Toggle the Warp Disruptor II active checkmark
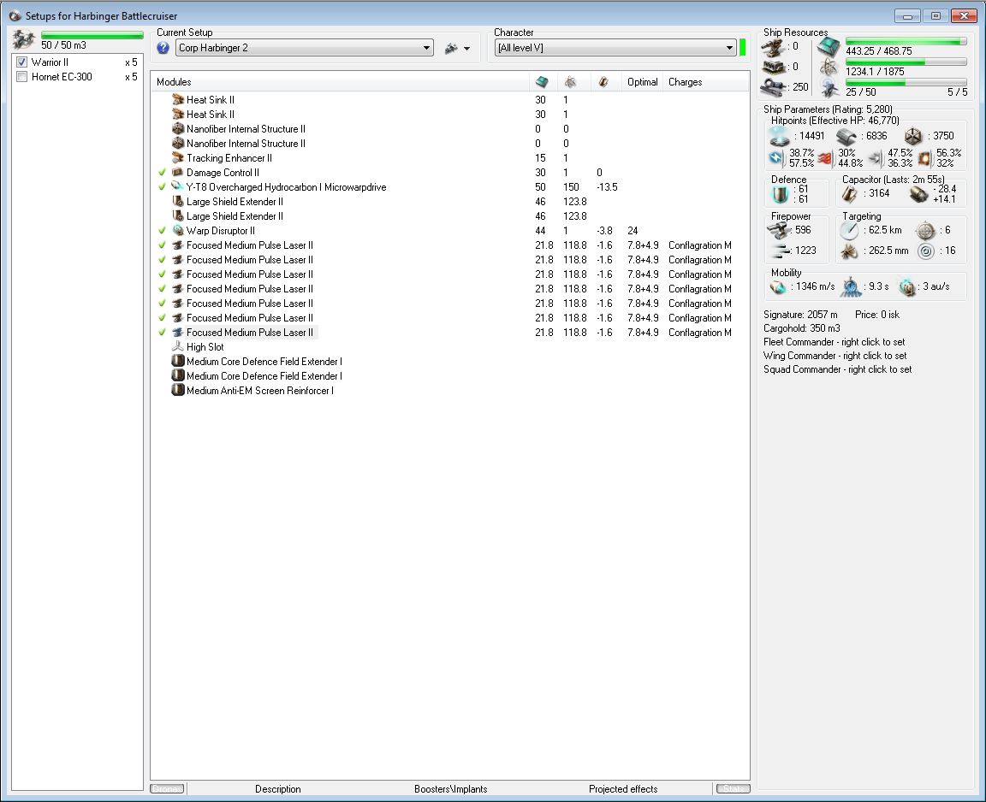 [x=163, y=231]
